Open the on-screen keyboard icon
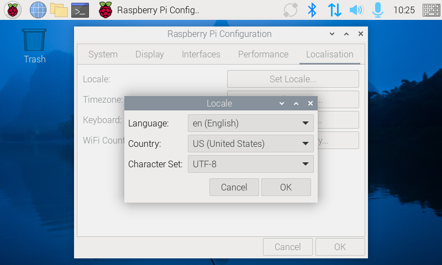Image resolution: width=442 pixels, height=265 pixels. pos(431,10)
